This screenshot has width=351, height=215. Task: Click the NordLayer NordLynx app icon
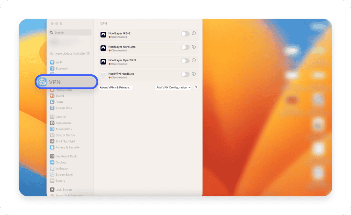click(103, 48)
